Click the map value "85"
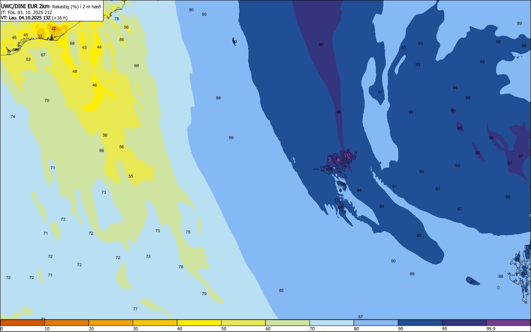 [281, 291]
